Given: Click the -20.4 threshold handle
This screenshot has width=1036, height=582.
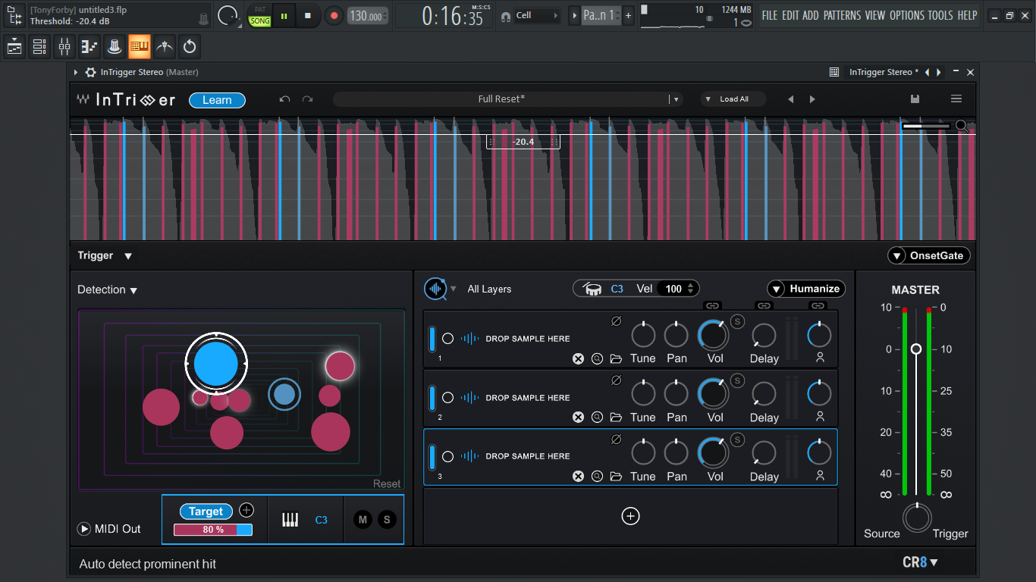Looking at the screenshot, I should point(523,142).
